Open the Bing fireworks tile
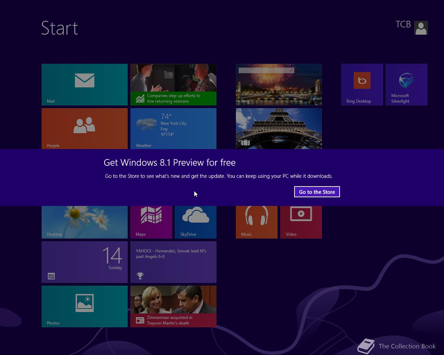Screen dimensions: 444x355 pos(279,85)
